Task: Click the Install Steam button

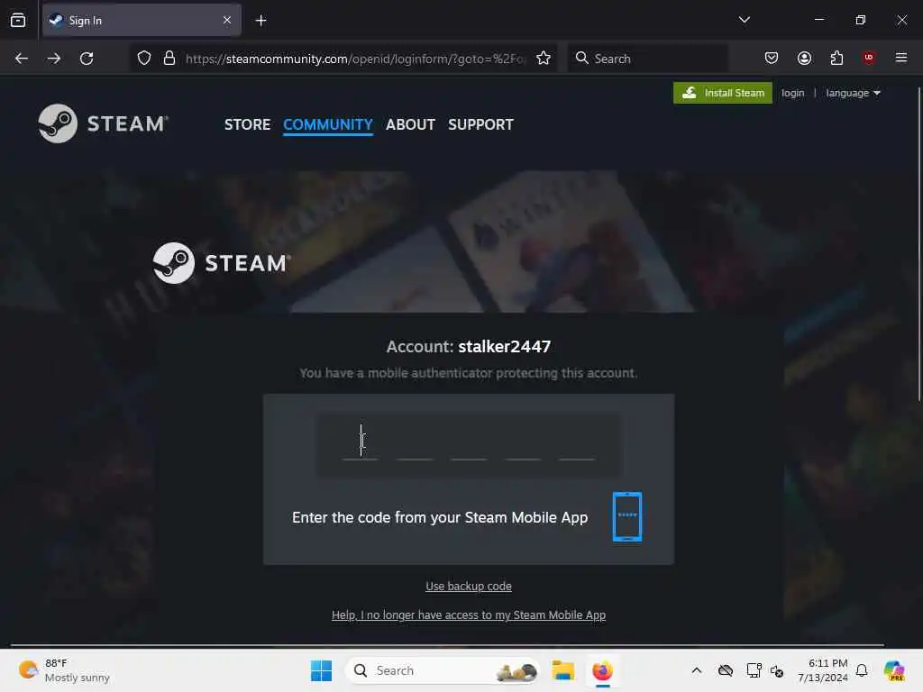Action: click(722, 93)
